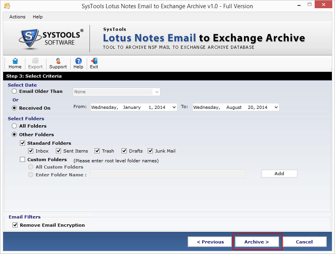
Task: Select the Received On radio button
Action: 14,108
